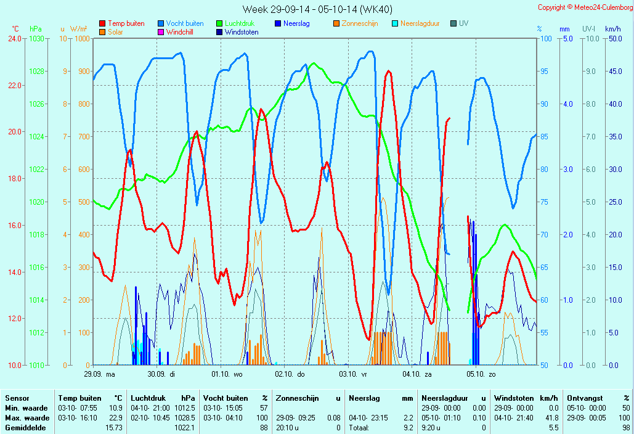Click the Neerslag Totaal value 9.2
Viewport: 634px width, 434px height.
[x=408, y=427]
